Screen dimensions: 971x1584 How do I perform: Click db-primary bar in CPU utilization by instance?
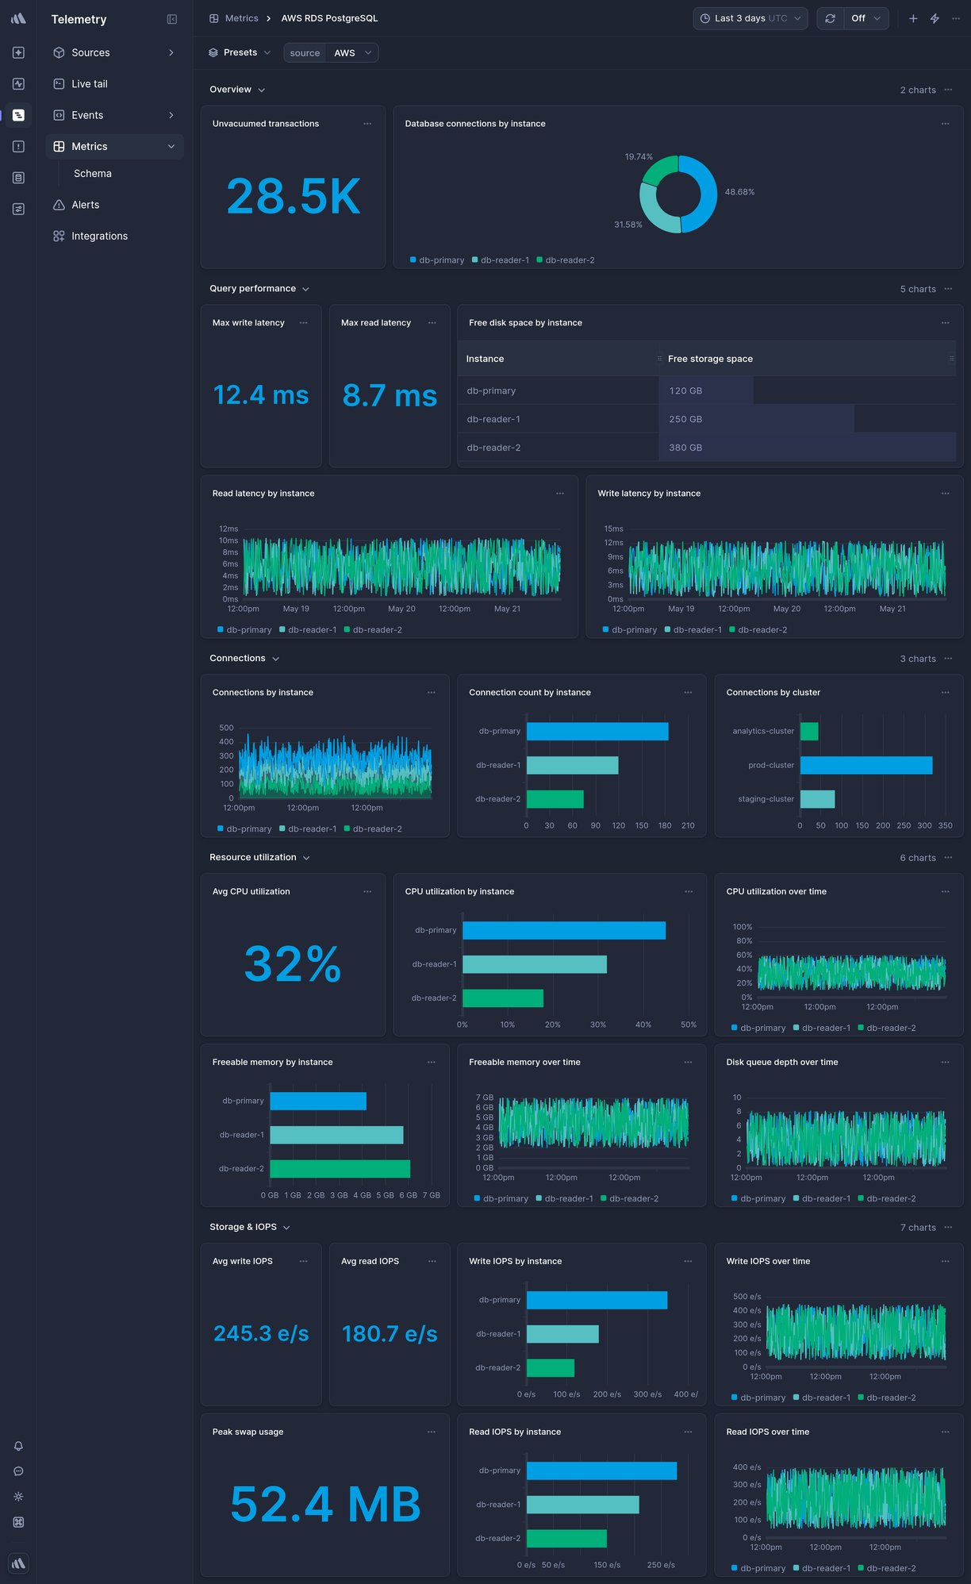point(564,931)
